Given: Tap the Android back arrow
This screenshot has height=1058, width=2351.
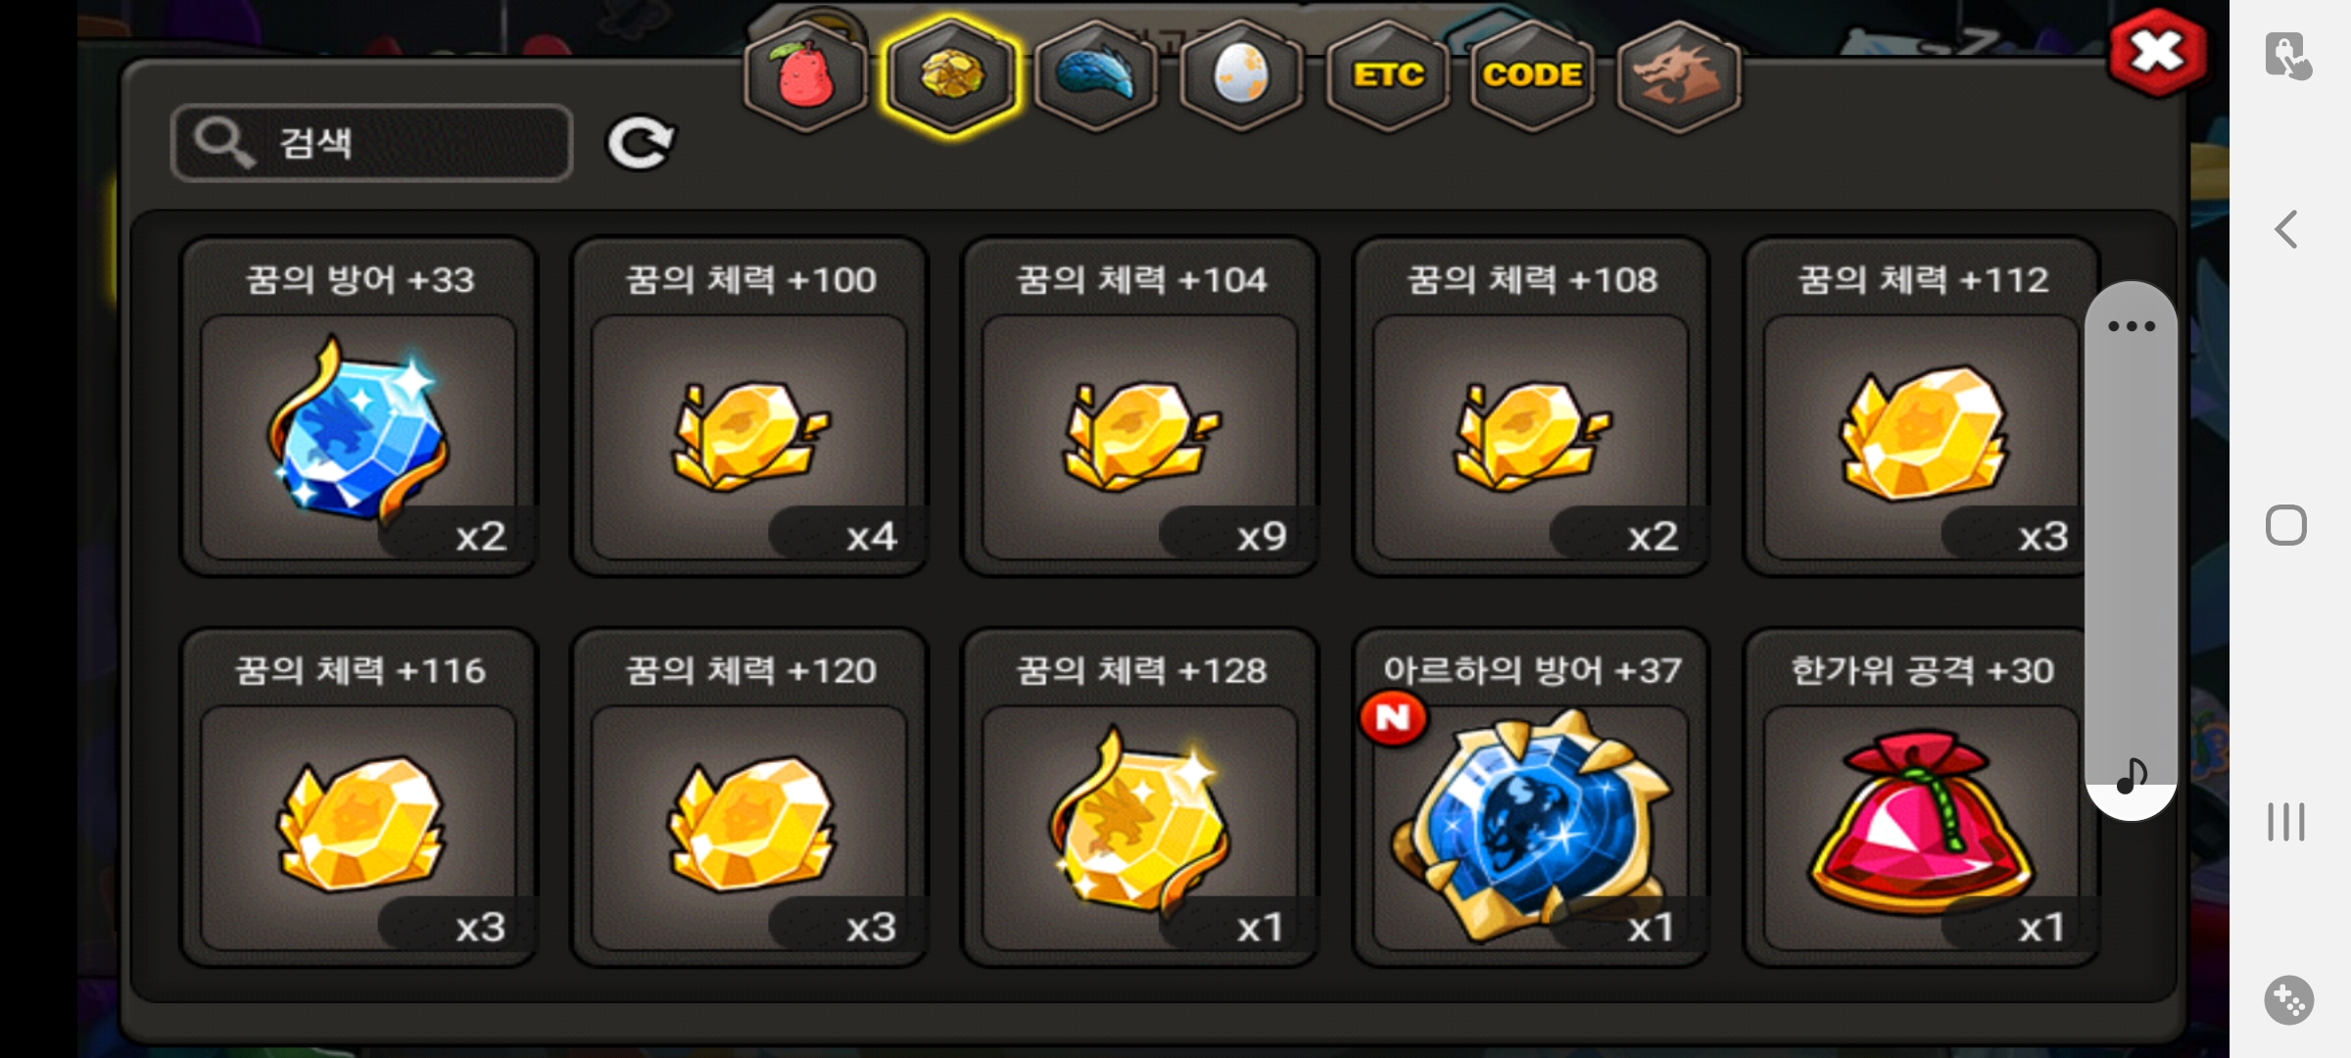Looking at the screenshot, I should [x=2286, y=230].
